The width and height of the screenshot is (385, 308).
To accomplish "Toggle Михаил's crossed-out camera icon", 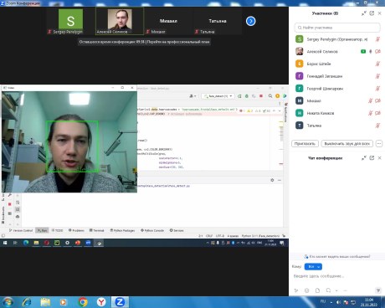I will click(377, 100).
